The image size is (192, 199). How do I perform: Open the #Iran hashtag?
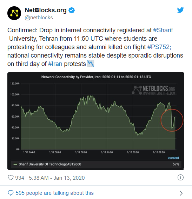(55, 64)
